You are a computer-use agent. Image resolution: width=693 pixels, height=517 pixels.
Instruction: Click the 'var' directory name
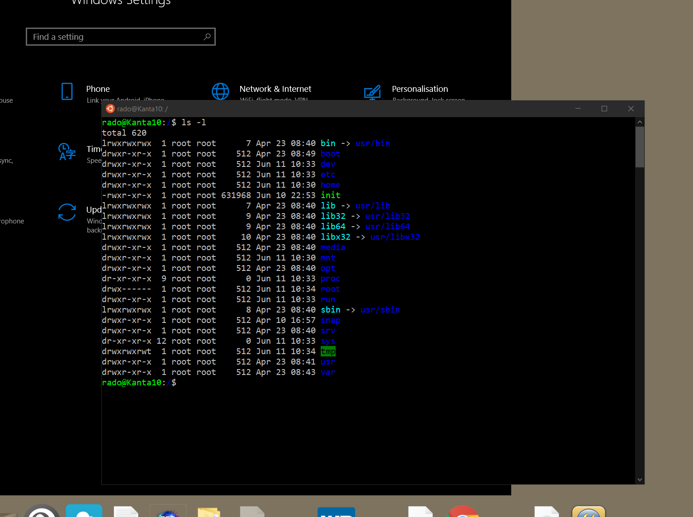click(328, 372)
